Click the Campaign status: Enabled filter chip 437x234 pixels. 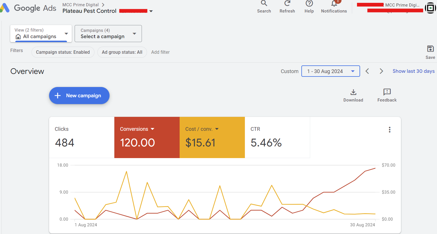pyautogui.click(x=63, y=52)
